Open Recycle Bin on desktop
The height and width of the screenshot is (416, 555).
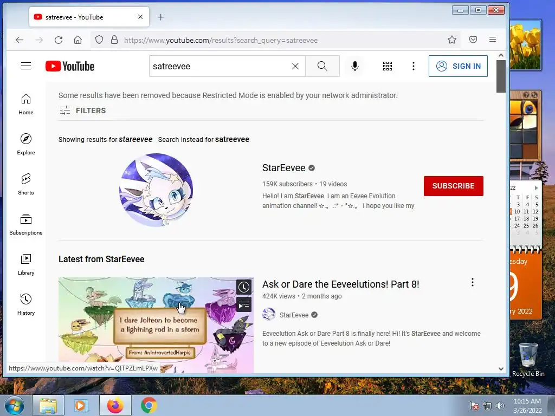tap(528, 359)
